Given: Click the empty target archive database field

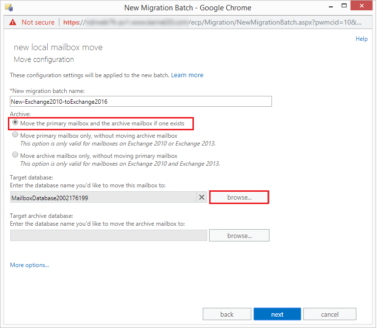Looking at the screenshot, I should point(108,236).
